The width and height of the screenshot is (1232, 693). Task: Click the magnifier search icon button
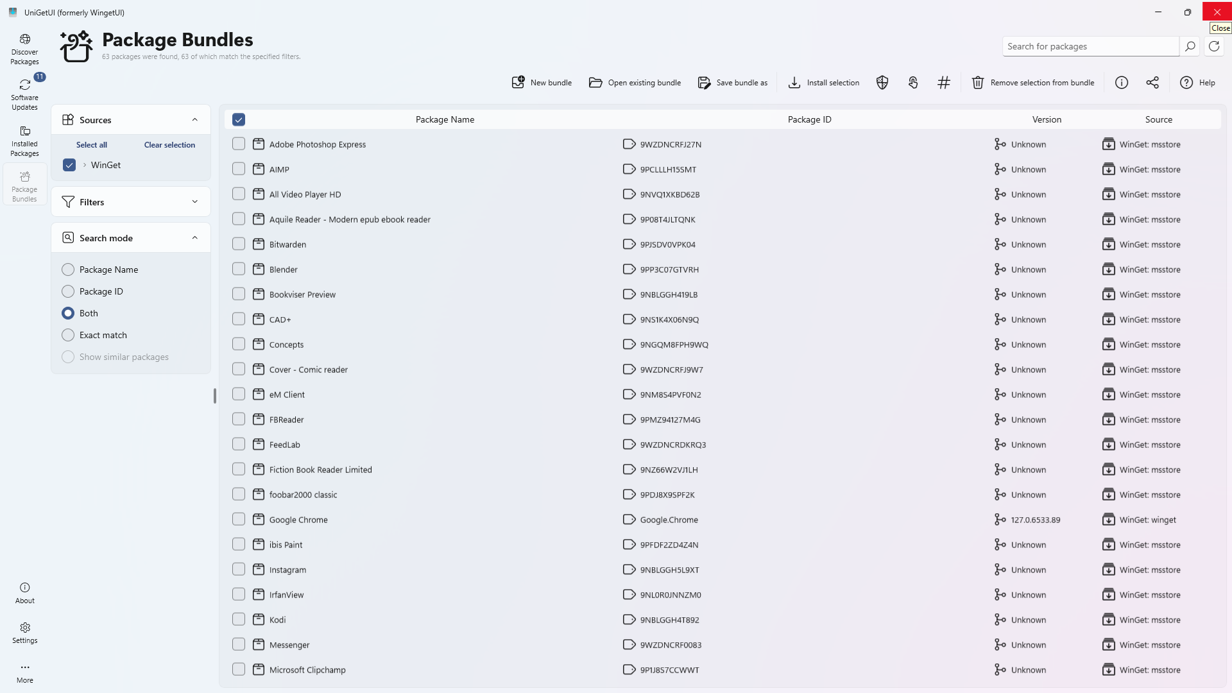(1190, 46)
